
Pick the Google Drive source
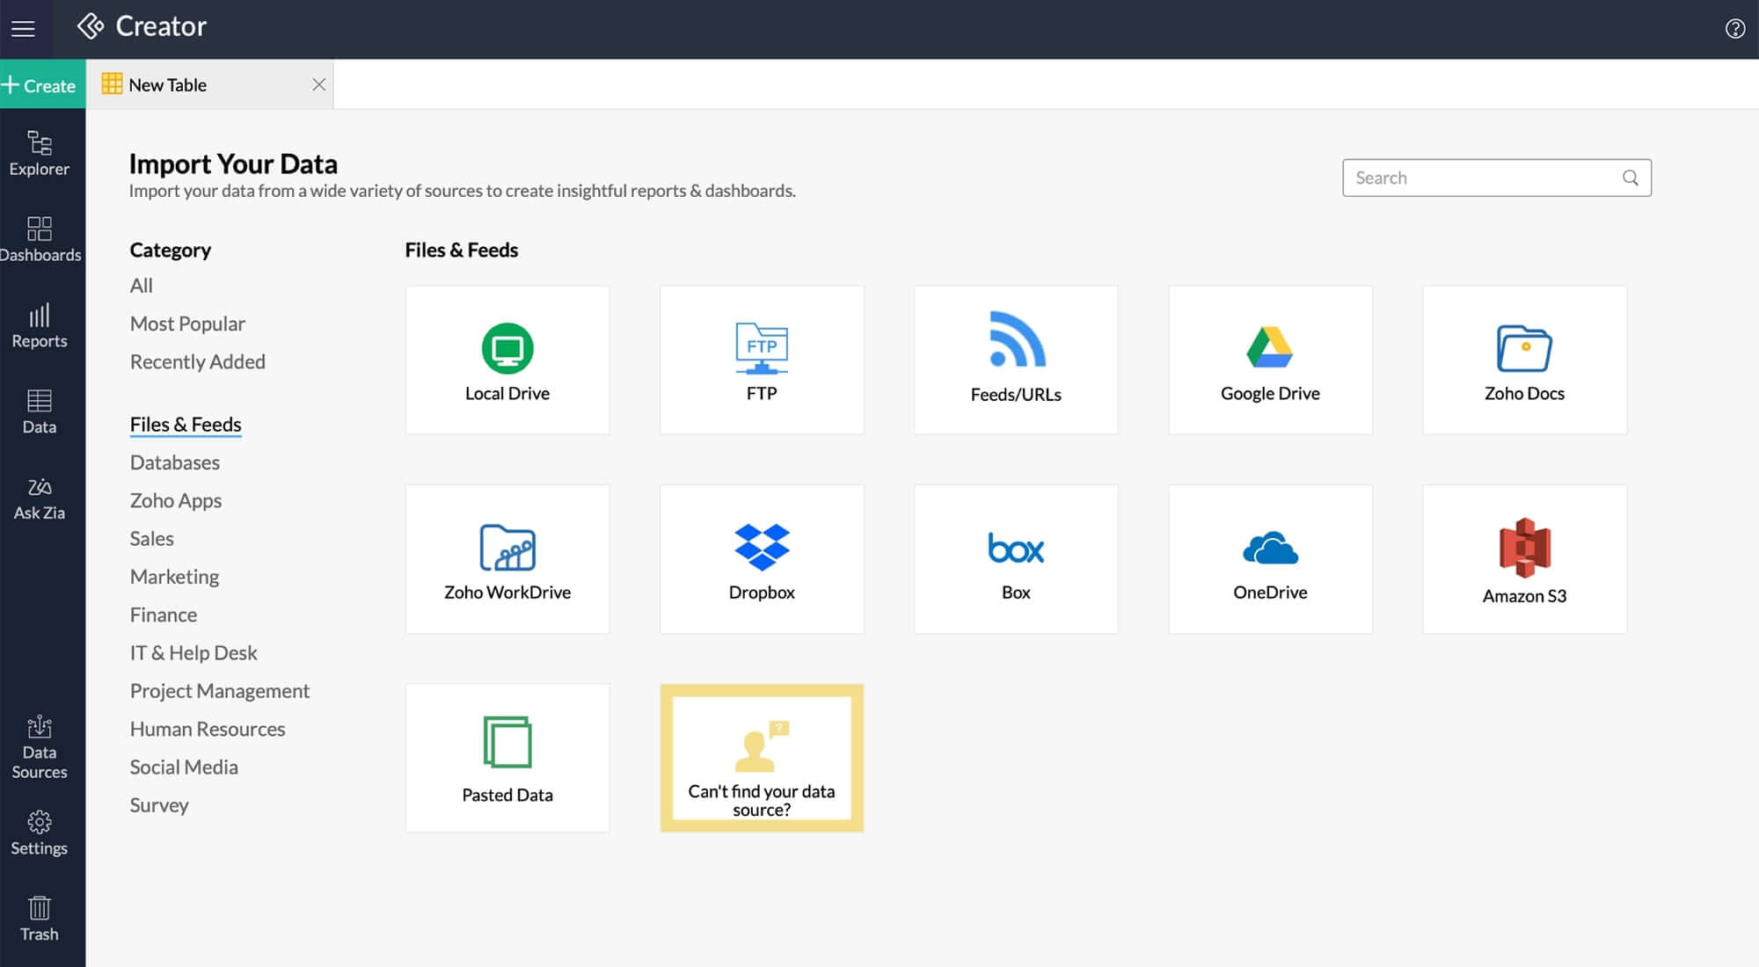1270,360
